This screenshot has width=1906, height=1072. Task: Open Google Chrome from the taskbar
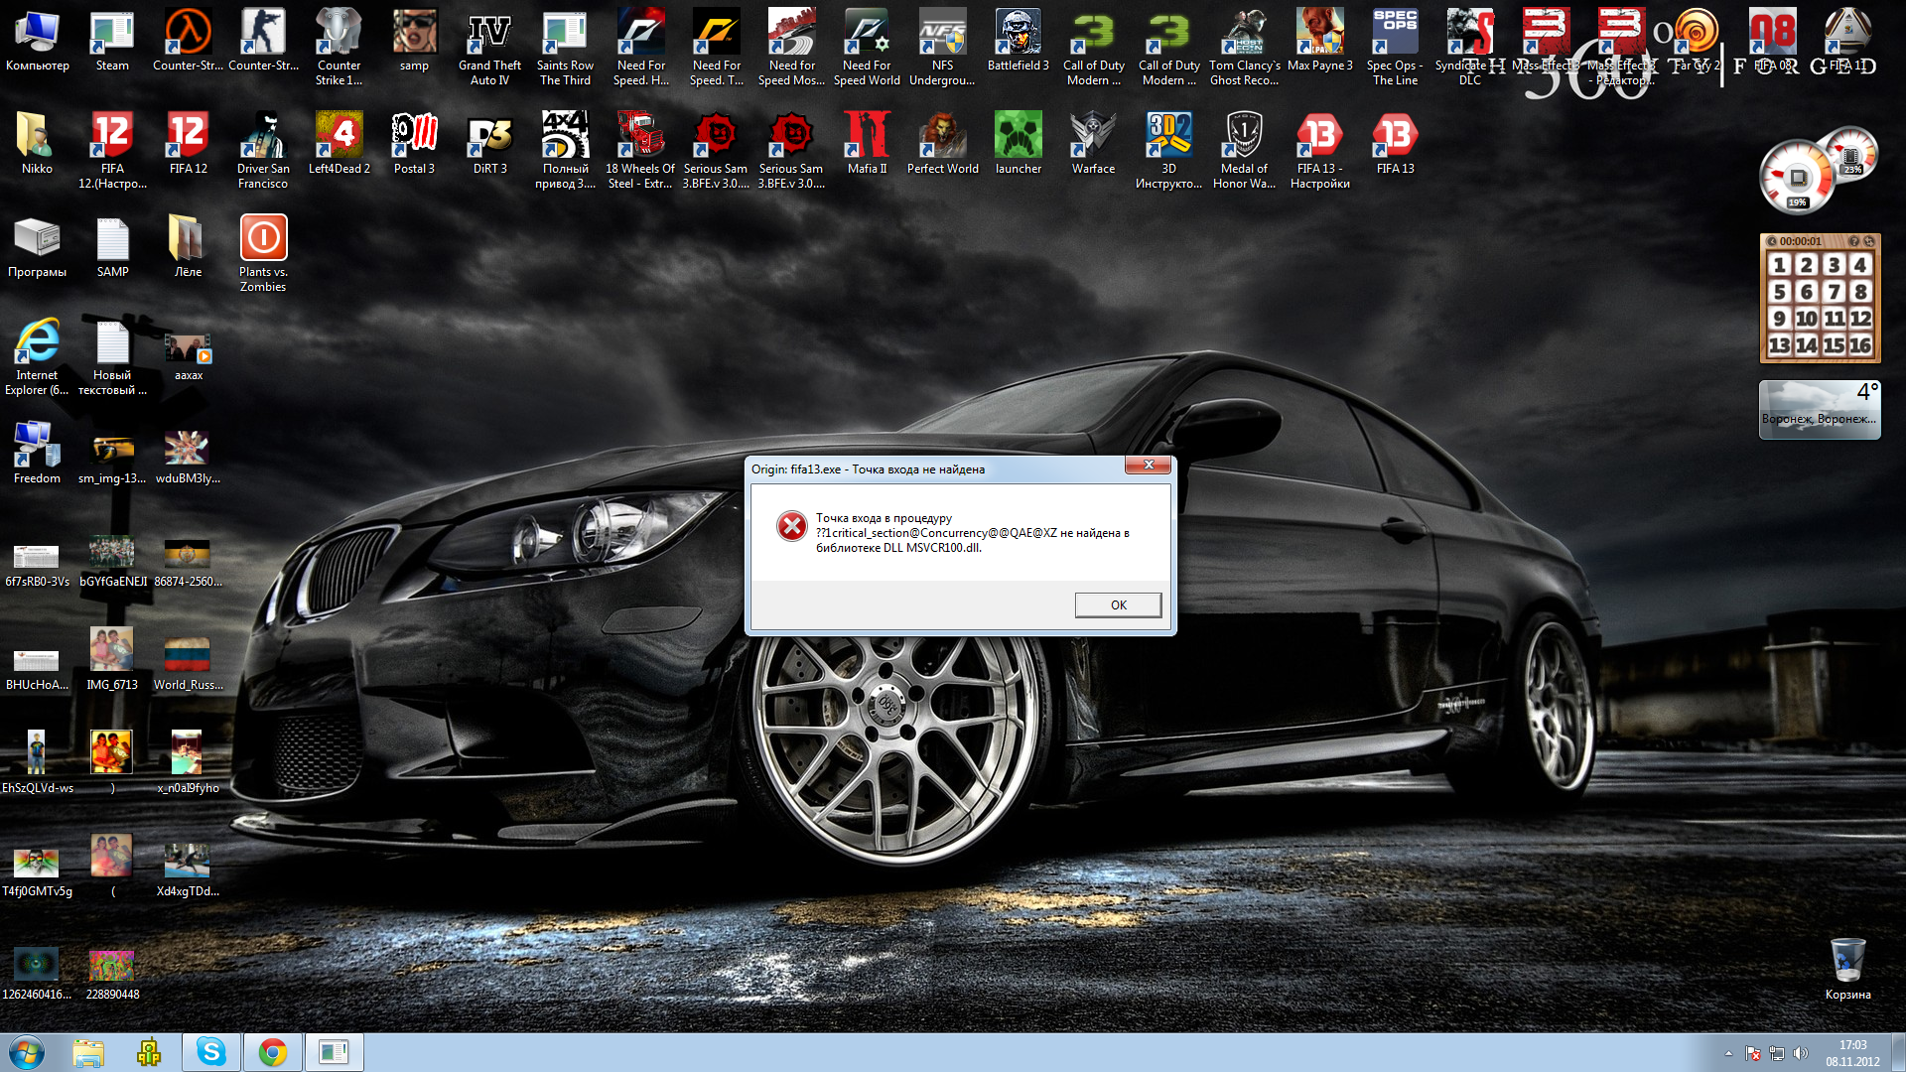(272, 1052)
